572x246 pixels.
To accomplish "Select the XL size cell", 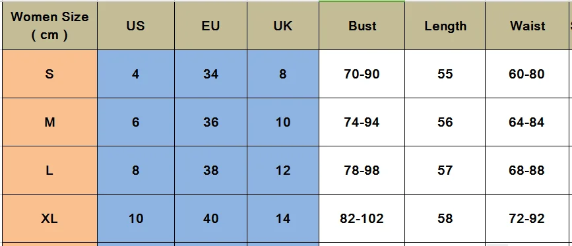I will [49, 218].
